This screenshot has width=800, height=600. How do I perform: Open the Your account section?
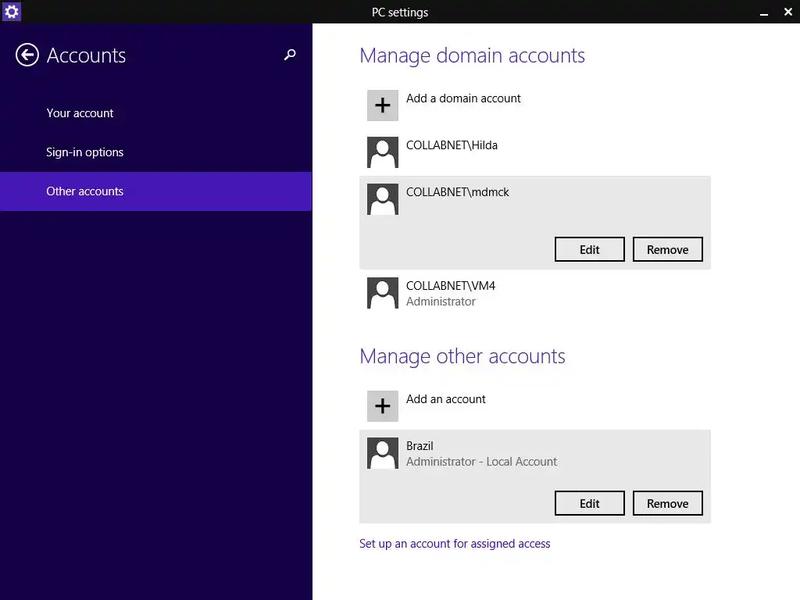tap(80, 112)
